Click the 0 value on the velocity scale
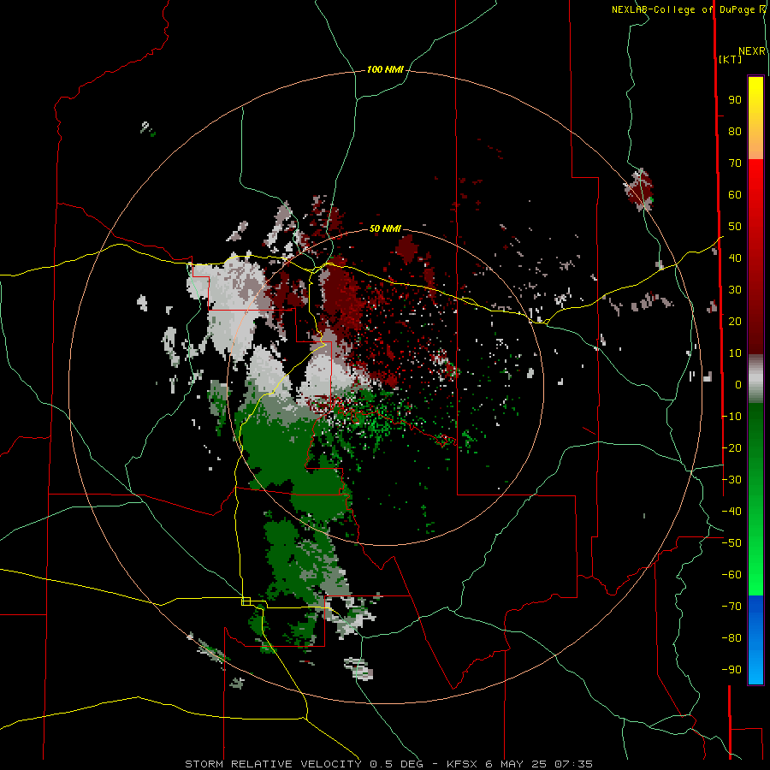The image size is (770, 770). [738, 384]
